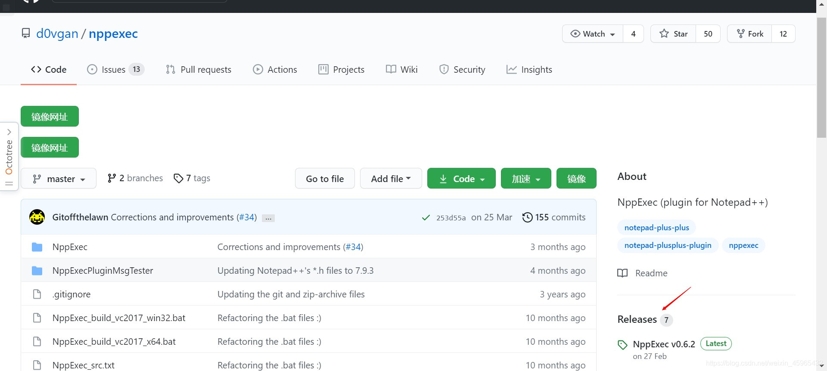Click the release tag icon beside NppExec v0.6.2
The height and width of the screenshot is (371, 827).
[622, 344]
